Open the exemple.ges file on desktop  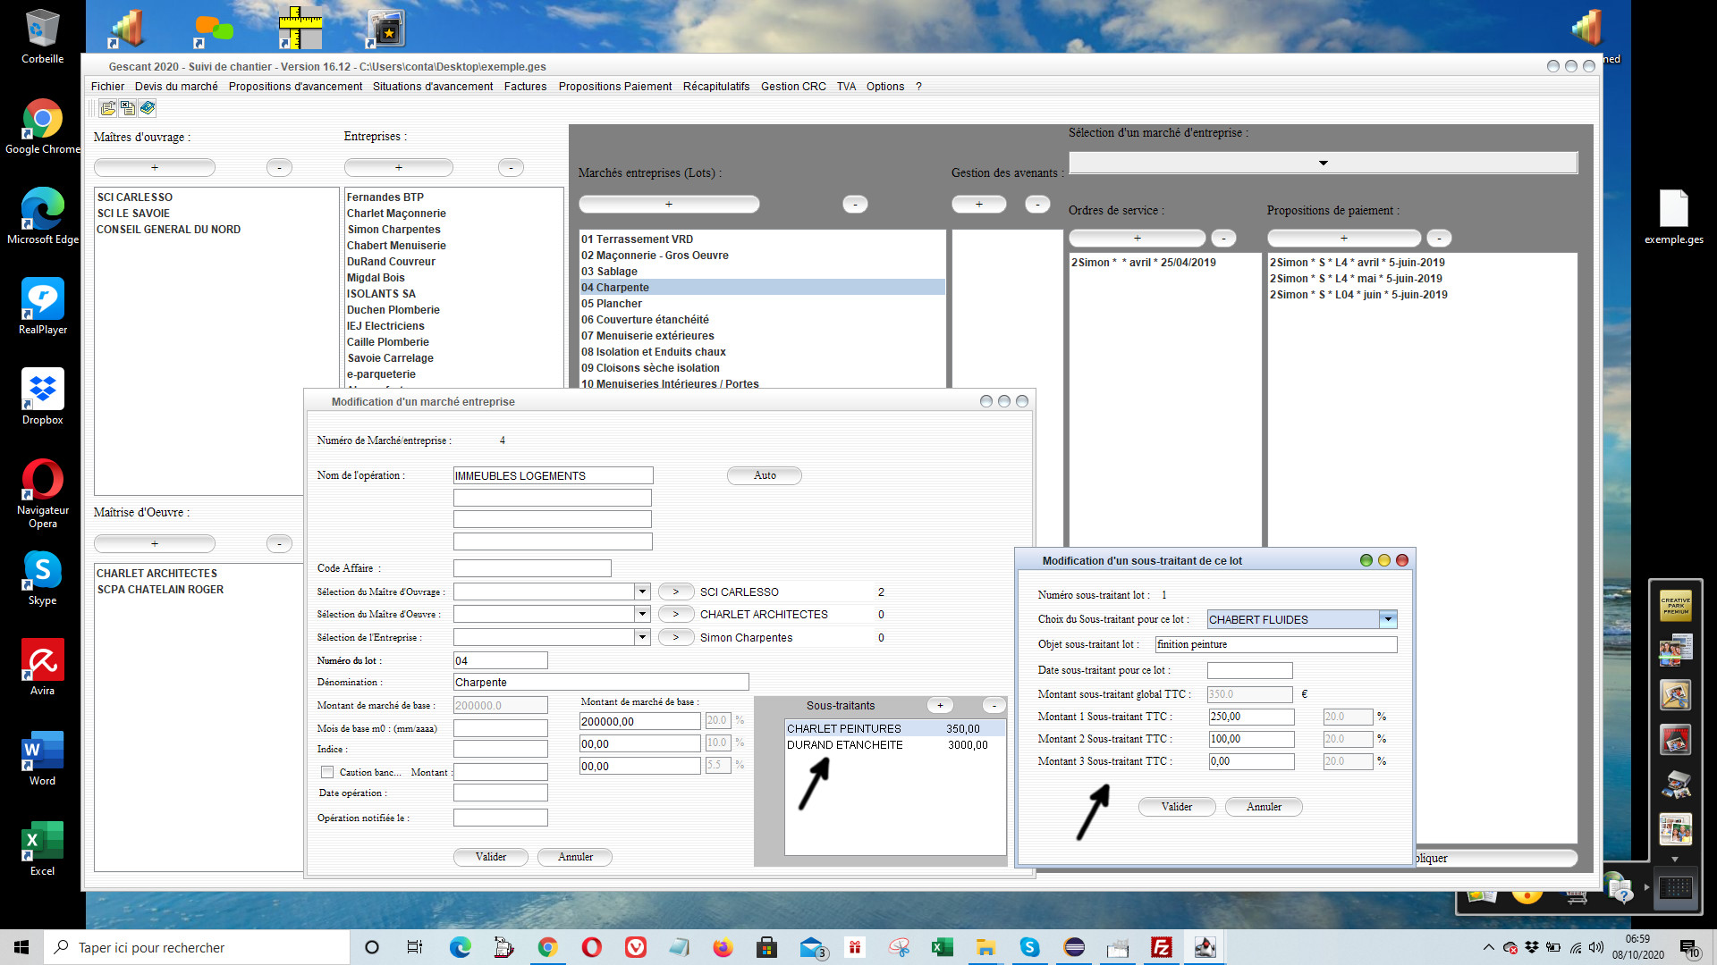tap(1673, 217)
